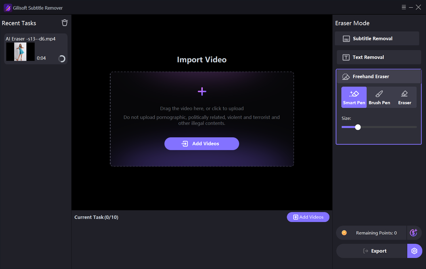
Task: Click the Text Removal T icon
Action: click(x=346, y=57)
